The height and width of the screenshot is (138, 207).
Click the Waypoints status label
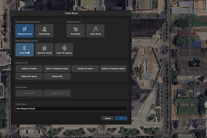click(119, 136)
